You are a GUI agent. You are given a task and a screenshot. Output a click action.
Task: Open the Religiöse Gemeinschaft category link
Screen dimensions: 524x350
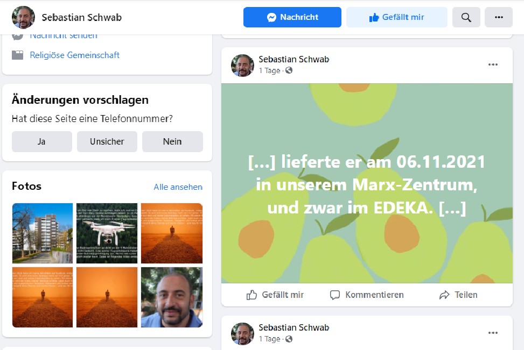74,55
